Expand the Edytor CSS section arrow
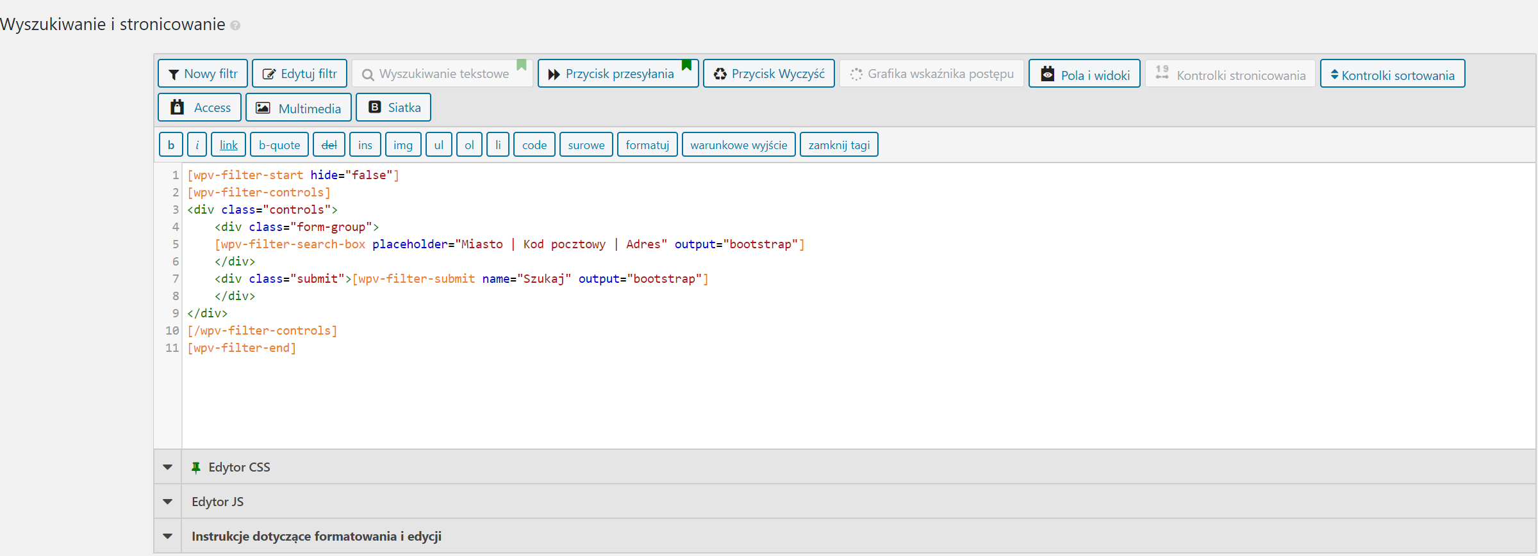This screenshot has width=1538, height=556. tap(168, 467)
